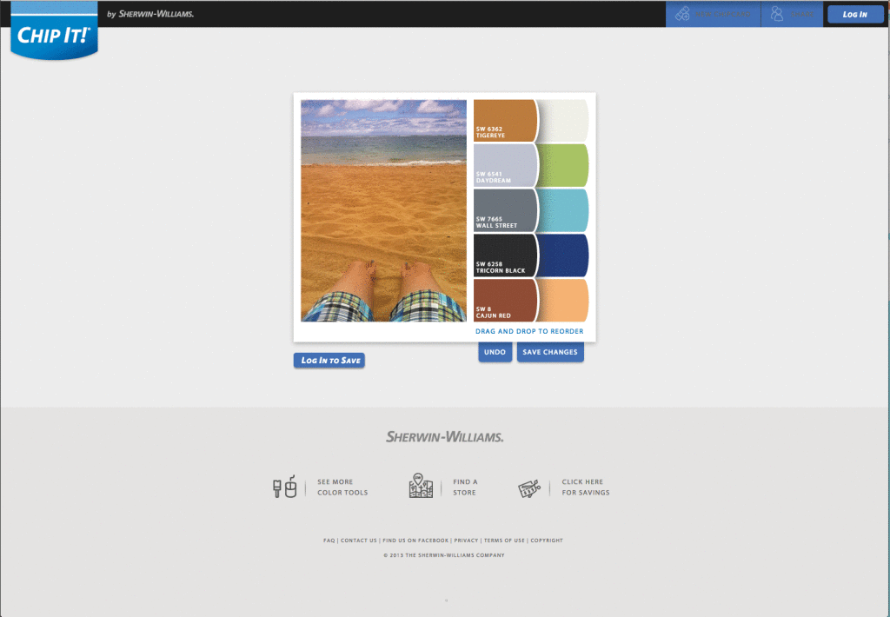Screen dimensions: 890x617
Task: Pick the navy blue alternate color chip
Action: pyautogui.click(x=563, y=255)
